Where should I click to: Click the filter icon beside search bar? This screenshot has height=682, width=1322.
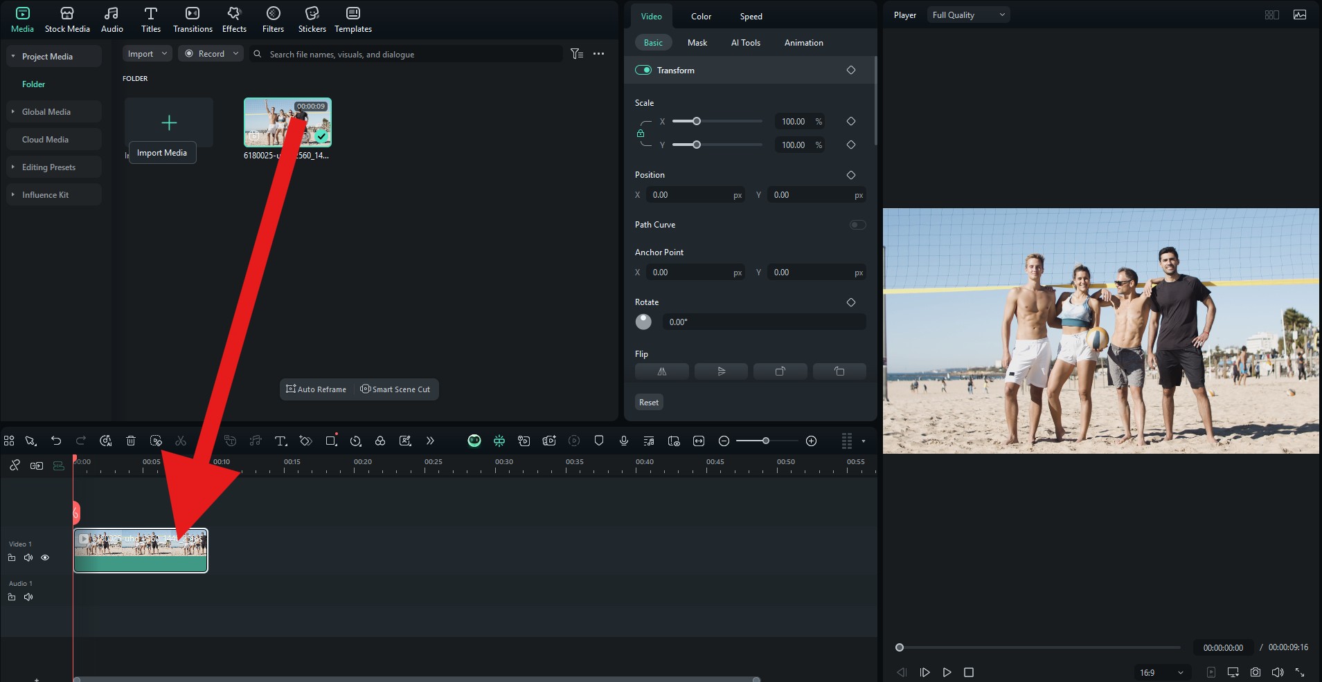click(576, 54)
